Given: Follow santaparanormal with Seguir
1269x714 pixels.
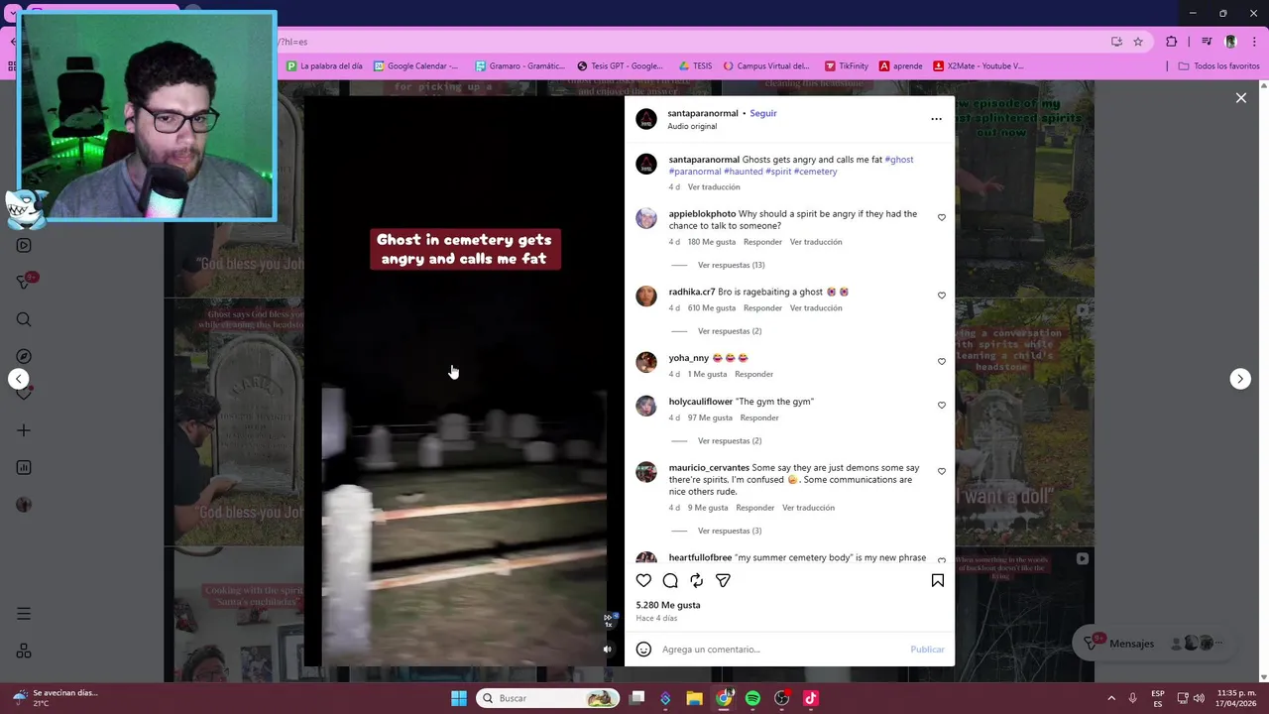Looking at the screenshot, I should pyautogui.click(x=763, y=113).
